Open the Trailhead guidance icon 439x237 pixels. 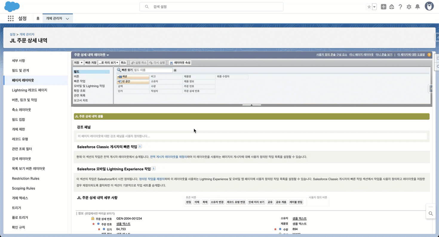click(392, 7)
